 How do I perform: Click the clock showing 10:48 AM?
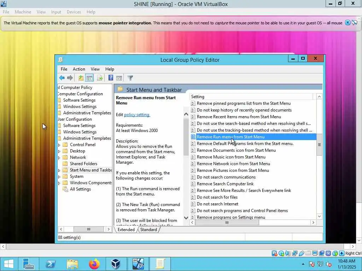[346, 261]
